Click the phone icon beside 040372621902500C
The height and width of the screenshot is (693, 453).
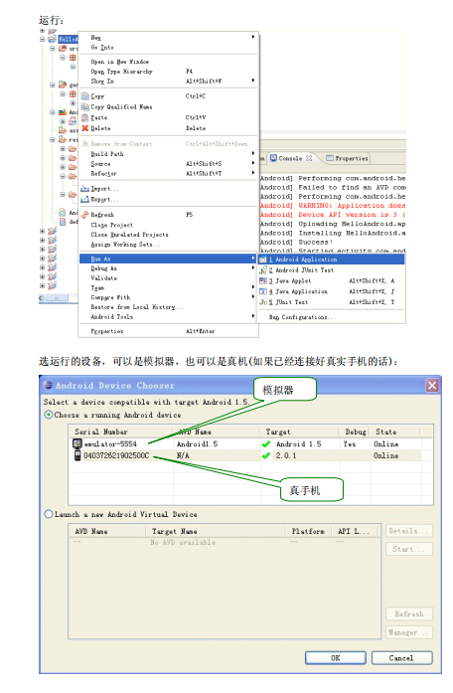pyautogui.click(x=77, y=455)
